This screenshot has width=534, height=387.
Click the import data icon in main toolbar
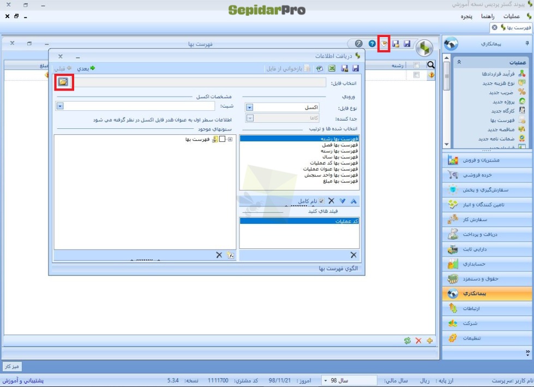click(384, 44)
